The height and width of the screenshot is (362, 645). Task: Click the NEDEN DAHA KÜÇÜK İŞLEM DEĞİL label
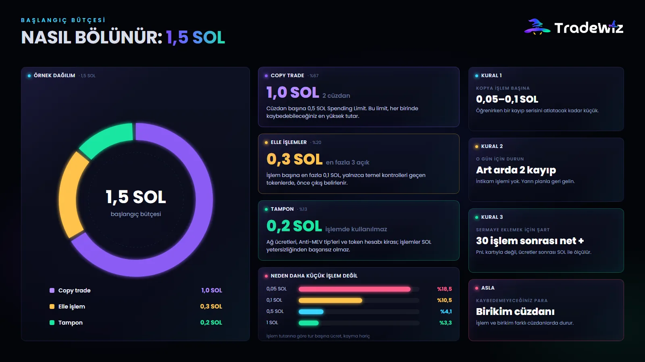pyautogui.click(x=314, y=276)
